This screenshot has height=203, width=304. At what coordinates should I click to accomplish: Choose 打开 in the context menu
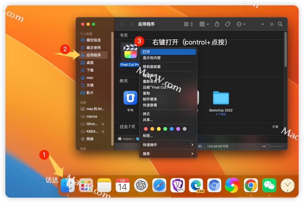[168, 52]
